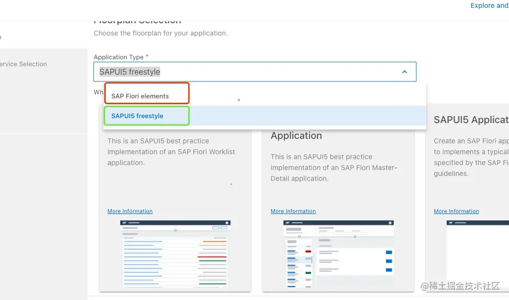Click the SAPUI5 Application card title
Image resolution: width=509 pixels, height=300 pixels.
(471, 120)
